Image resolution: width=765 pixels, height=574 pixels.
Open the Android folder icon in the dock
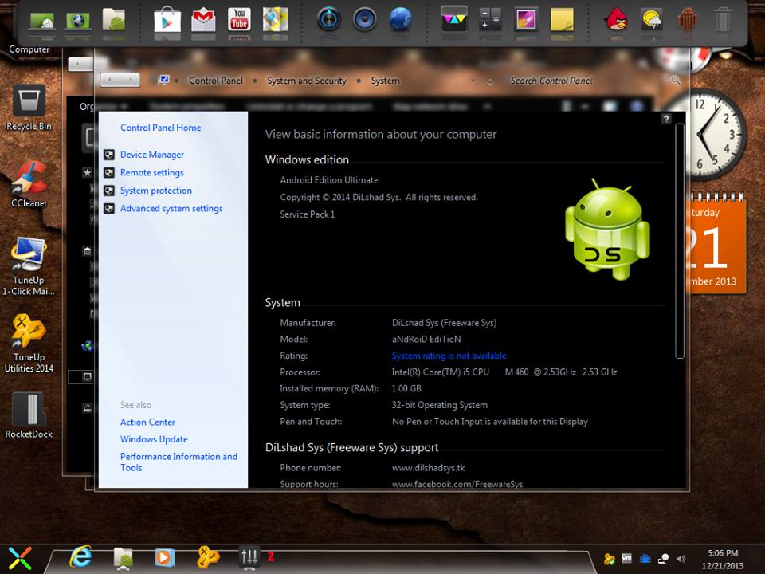point(114,19)
